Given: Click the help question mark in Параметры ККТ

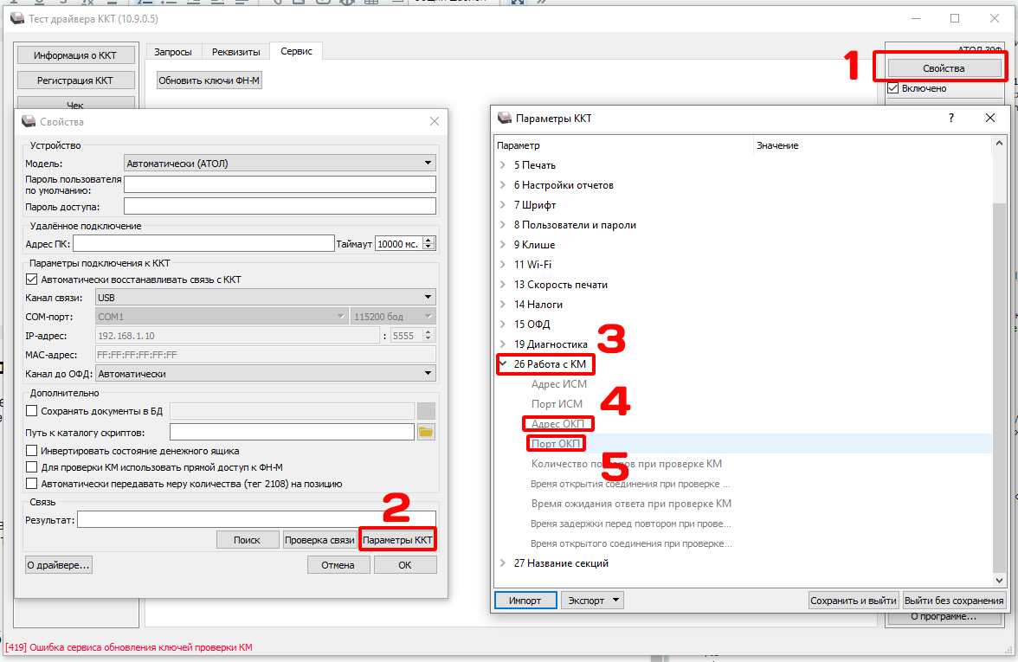Looking at the screenshot, I should 951,118.
